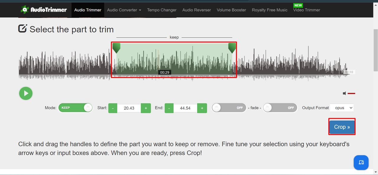Viewport: 378px width, 175px height.
Task: Open Video Trimmer page
Action: [x=307, y=10]
